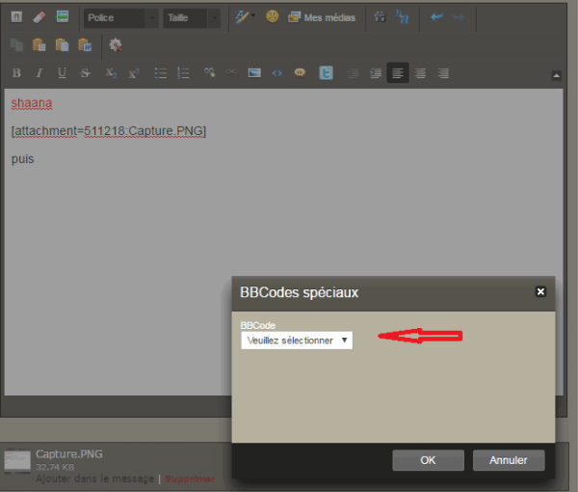The width and height of the screenshot is (578, 492).
Task: Undo with the blue back arrow
Action: coord(436,16)
